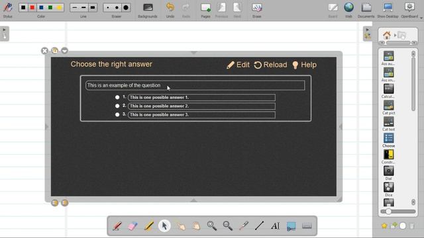424x238 pixels.
Task: Go to library Home folder
Action: [x=387, y=35]
